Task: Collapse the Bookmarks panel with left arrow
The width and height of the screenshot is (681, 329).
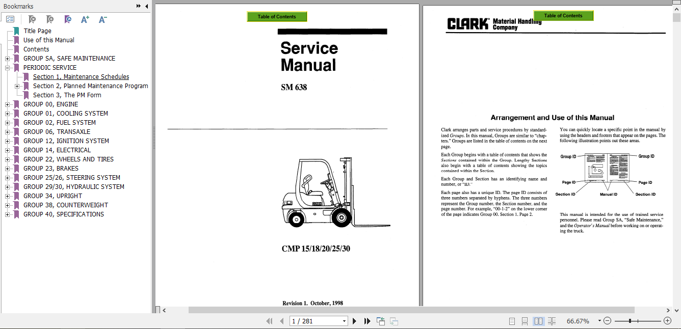Action: 147,6
